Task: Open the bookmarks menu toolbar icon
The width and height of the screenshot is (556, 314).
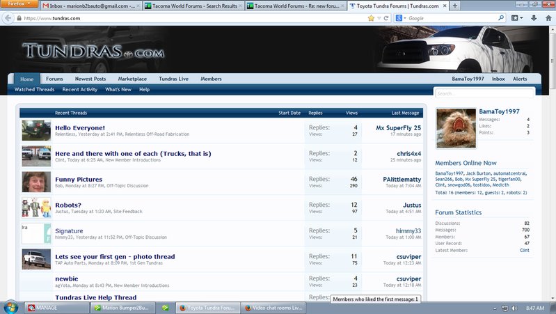Action: click(x=516, y=18)
